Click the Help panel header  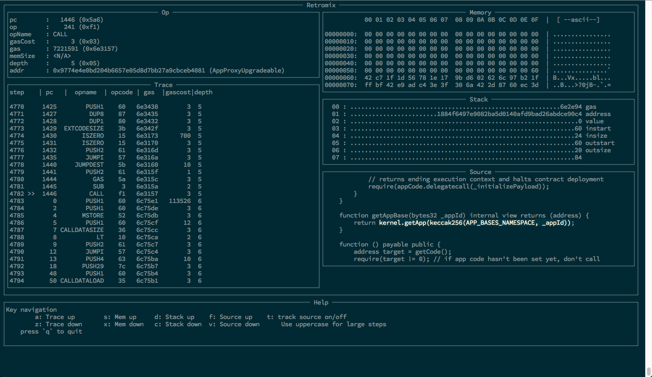point(321,302)
